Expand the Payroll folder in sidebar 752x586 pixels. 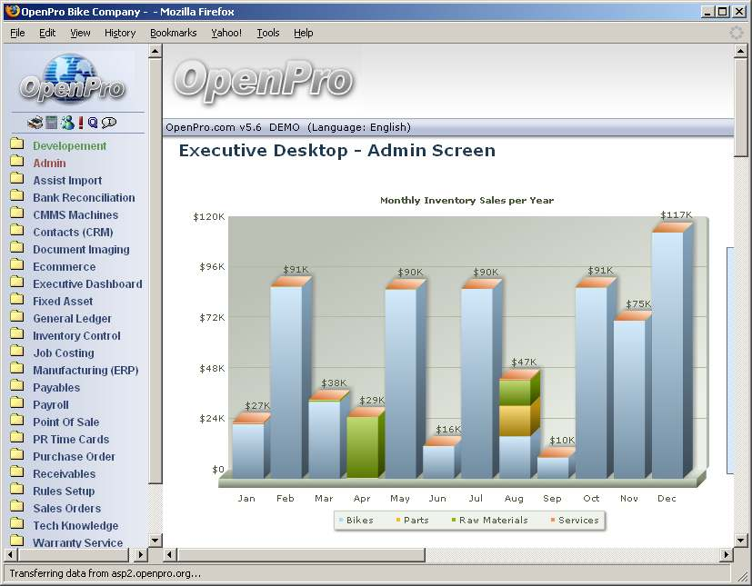point(16,404)
